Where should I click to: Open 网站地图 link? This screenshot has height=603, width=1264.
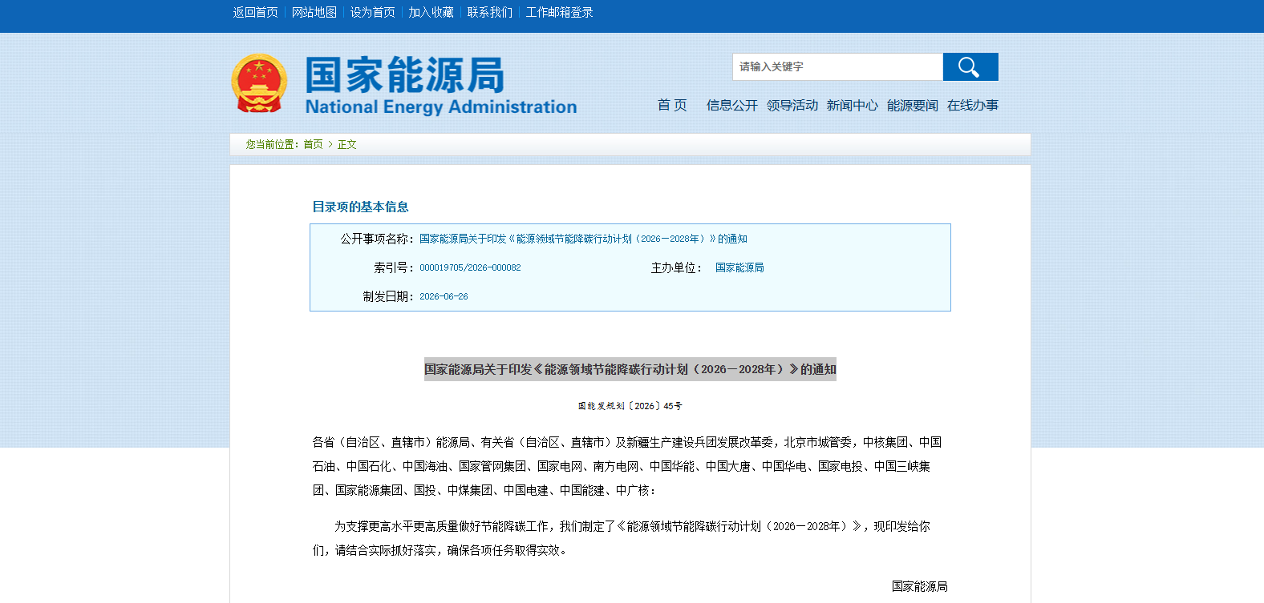coord(314,13)
